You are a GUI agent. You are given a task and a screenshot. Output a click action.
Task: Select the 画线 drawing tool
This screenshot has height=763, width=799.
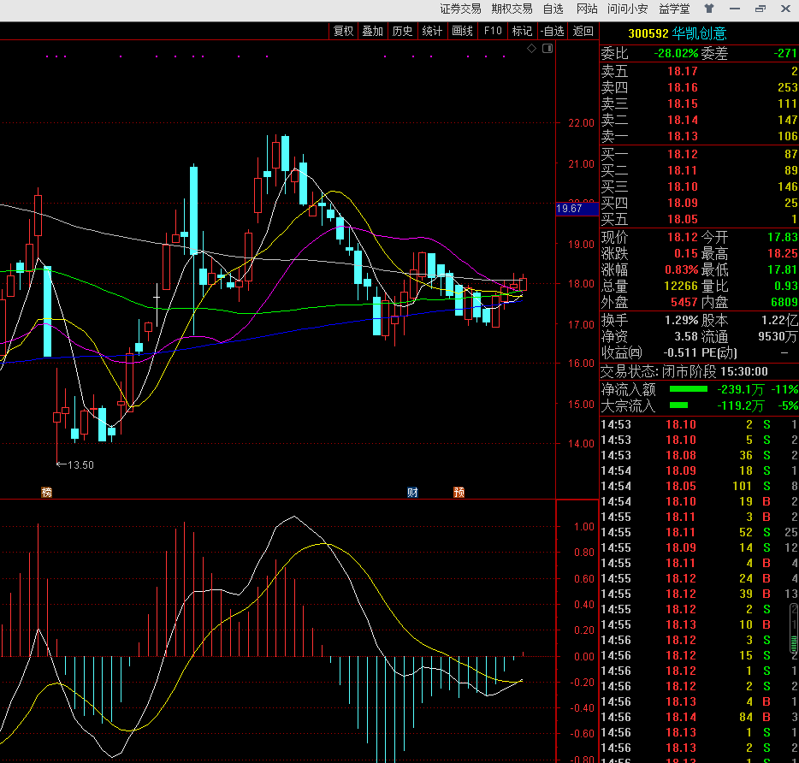(462, 31)
